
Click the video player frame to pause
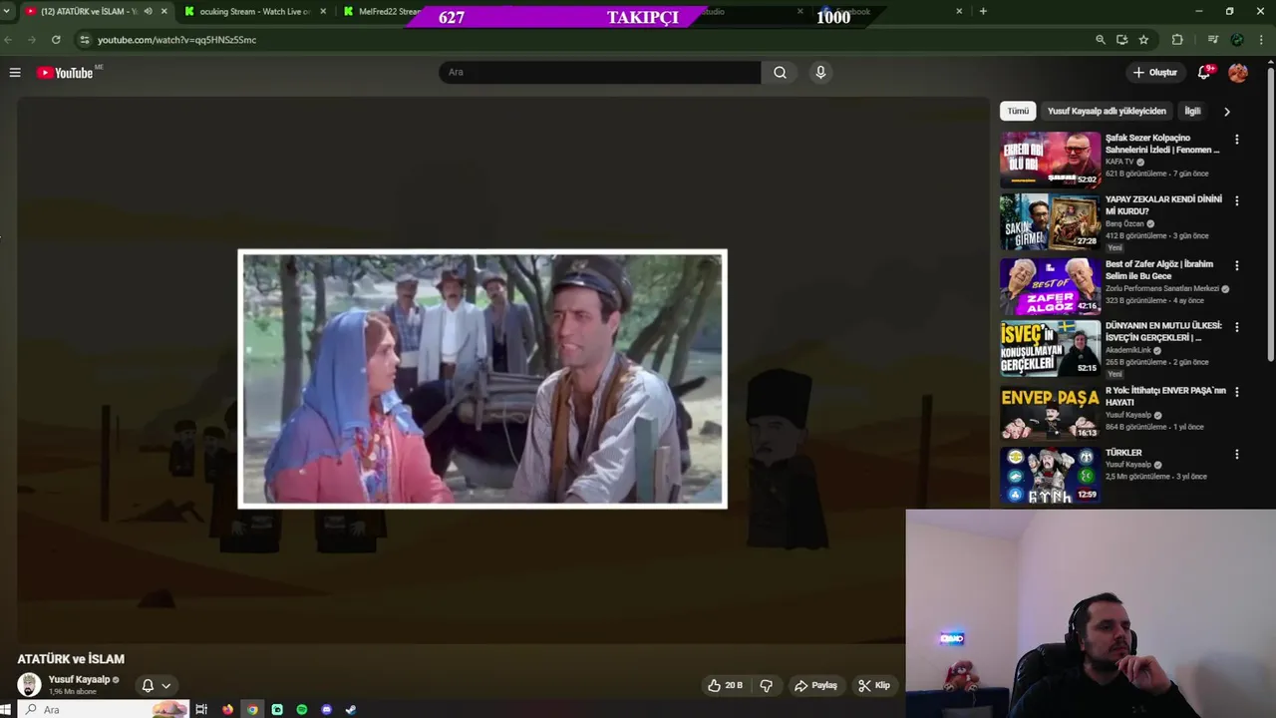coord(502,369)
